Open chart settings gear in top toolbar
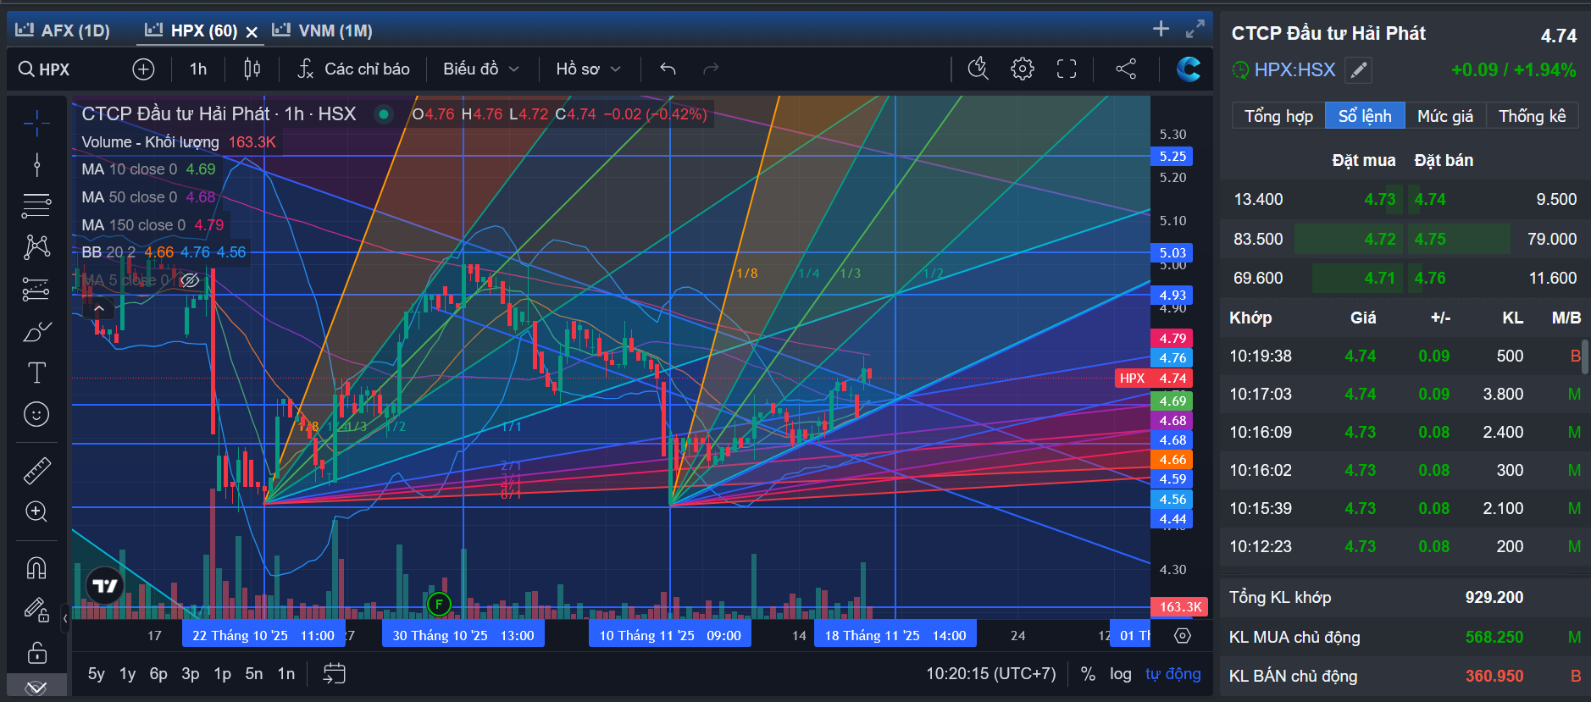This screenshot has width=1591, height=702. click(x=1023, y=69)
